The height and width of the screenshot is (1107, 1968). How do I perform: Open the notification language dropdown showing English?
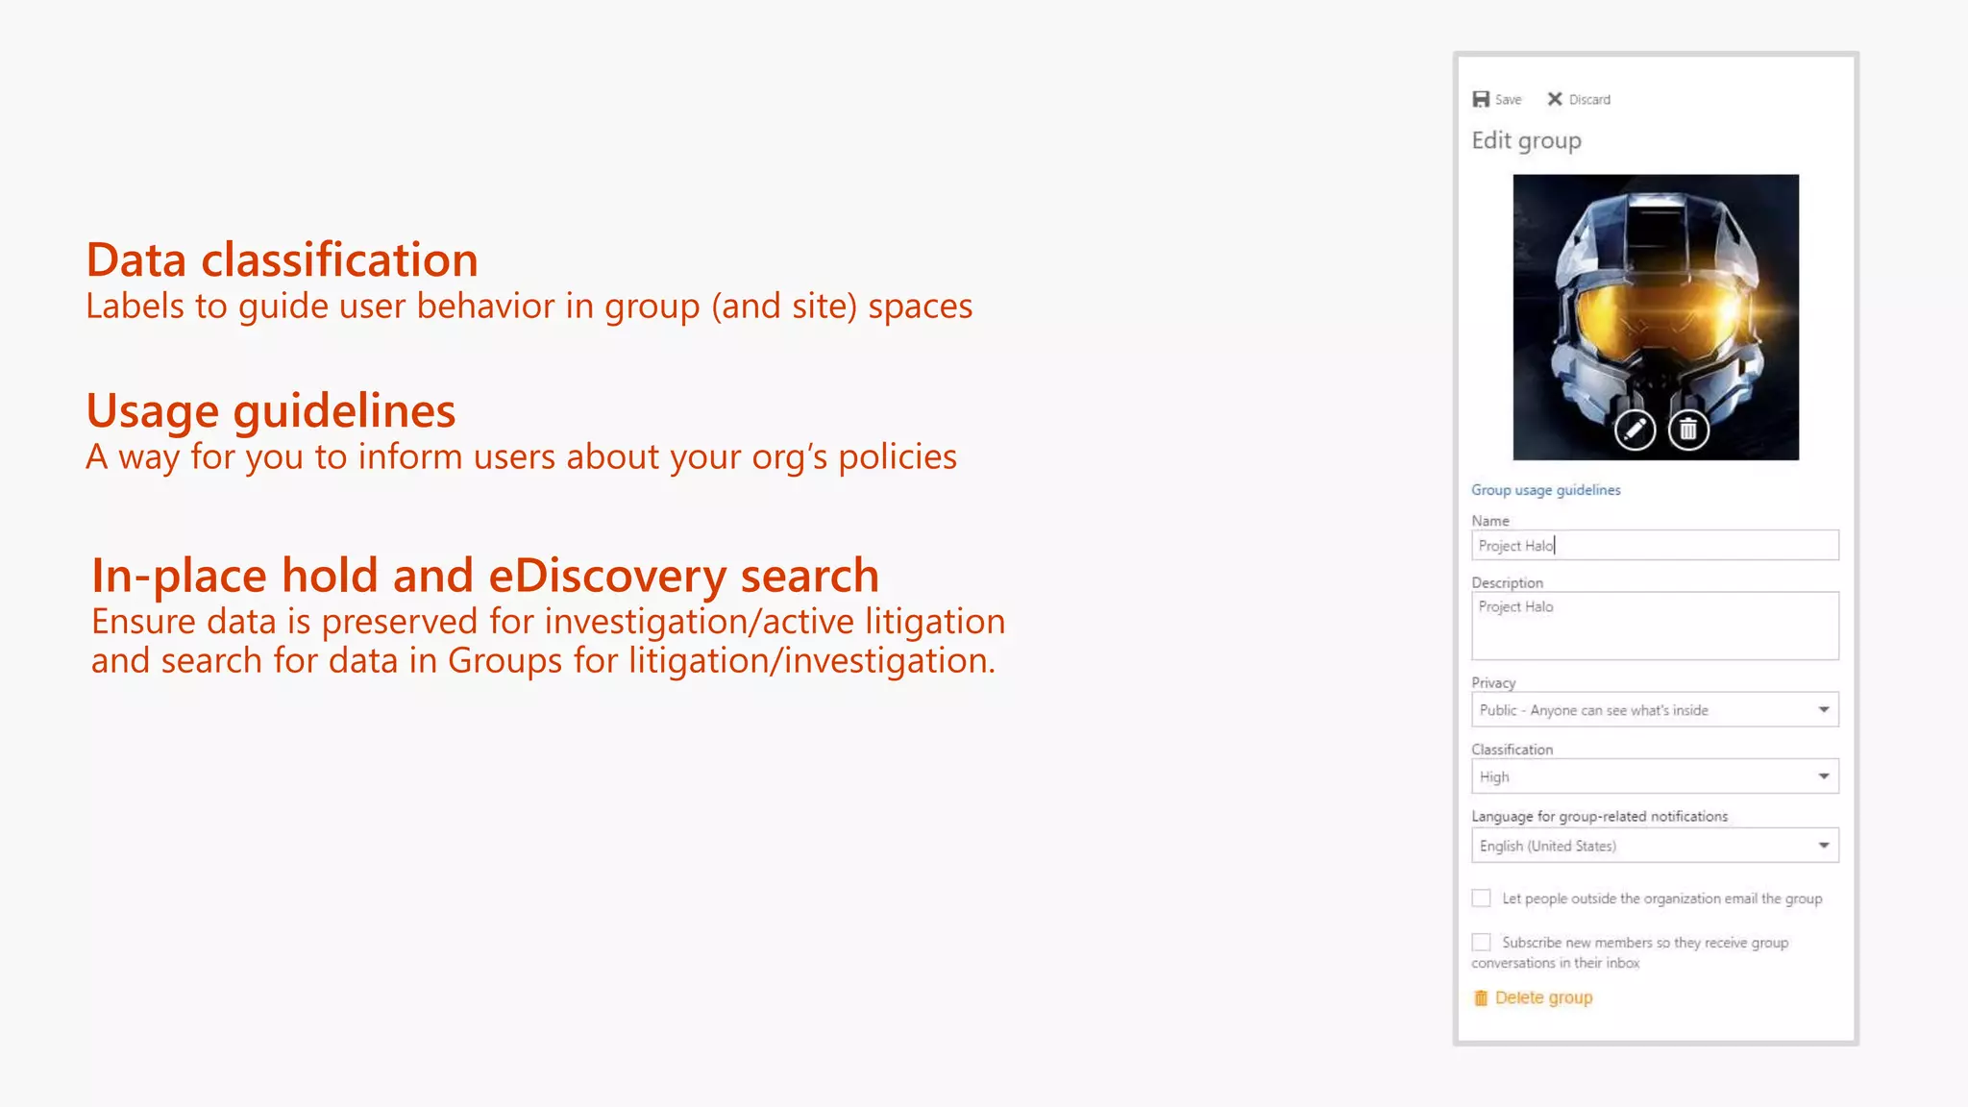[x=1655, y=846]
